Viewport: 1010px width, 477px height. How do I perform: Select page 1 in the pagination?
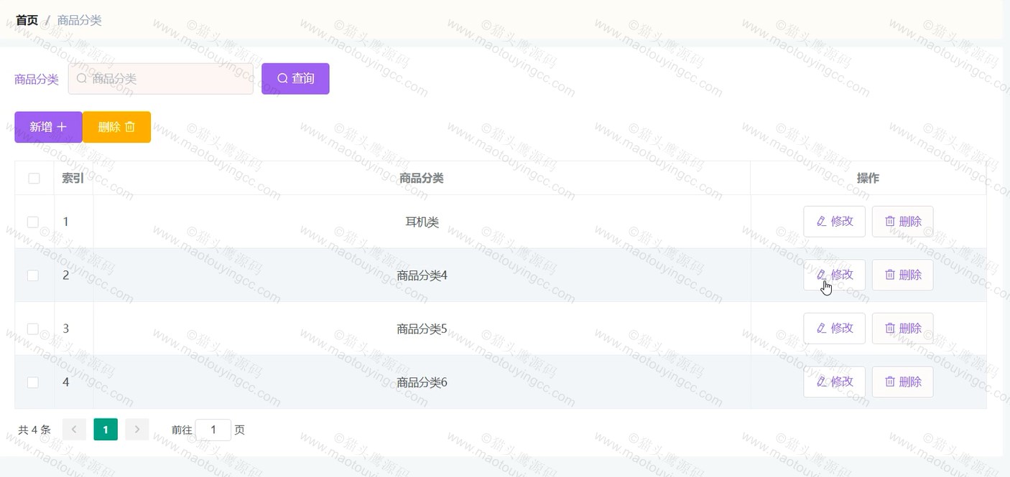pyautogui.click(x=106, y=430)
